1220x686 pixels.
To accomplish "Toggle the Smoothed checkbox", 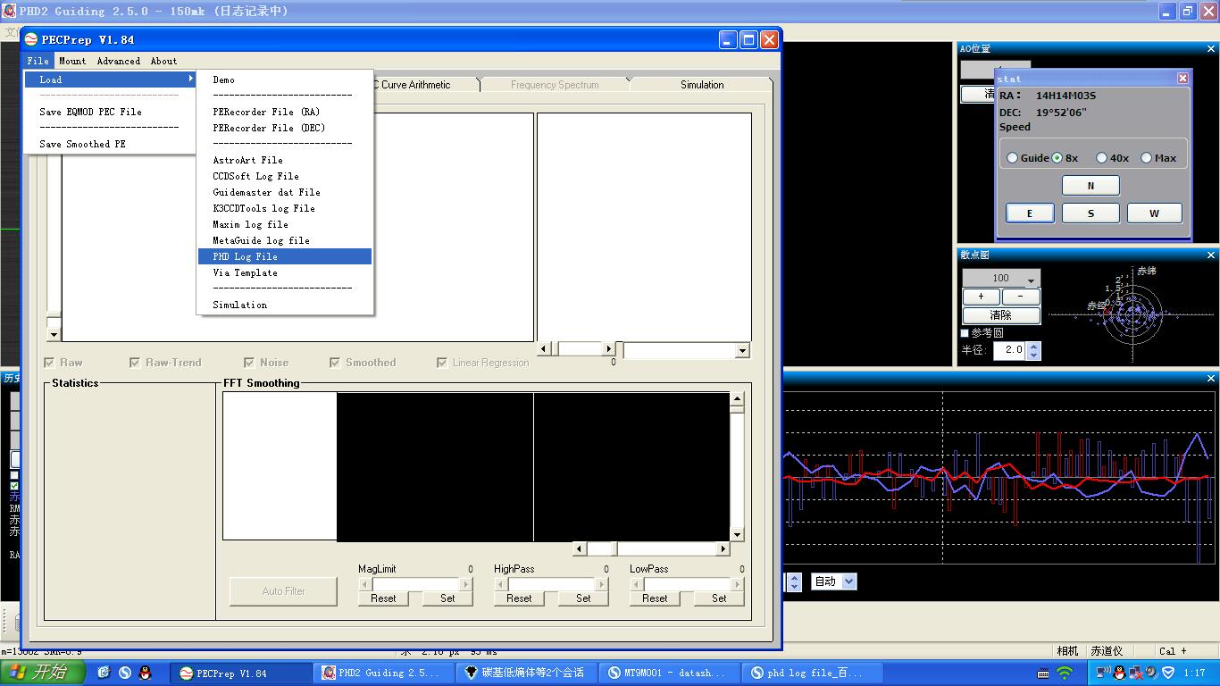I will coord(335,363).
